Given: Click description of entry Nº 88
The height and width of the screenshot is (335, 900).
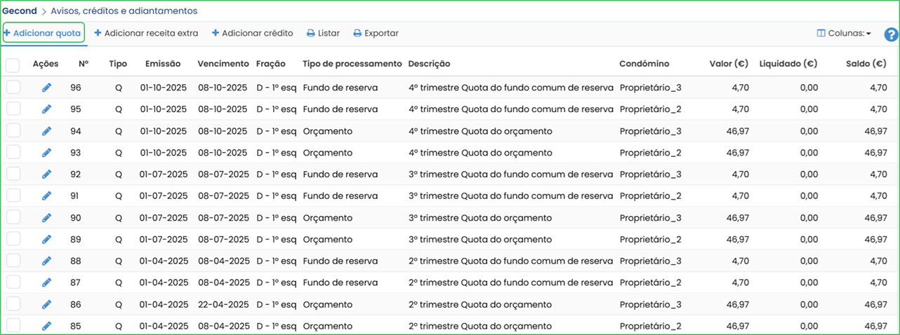Looking at the screenshot, I should [x=511, y=261].
